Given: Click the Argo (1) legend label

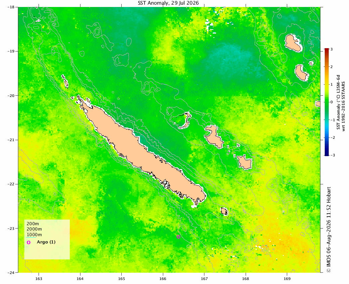Looking at the screenshot, I should 46,242.
